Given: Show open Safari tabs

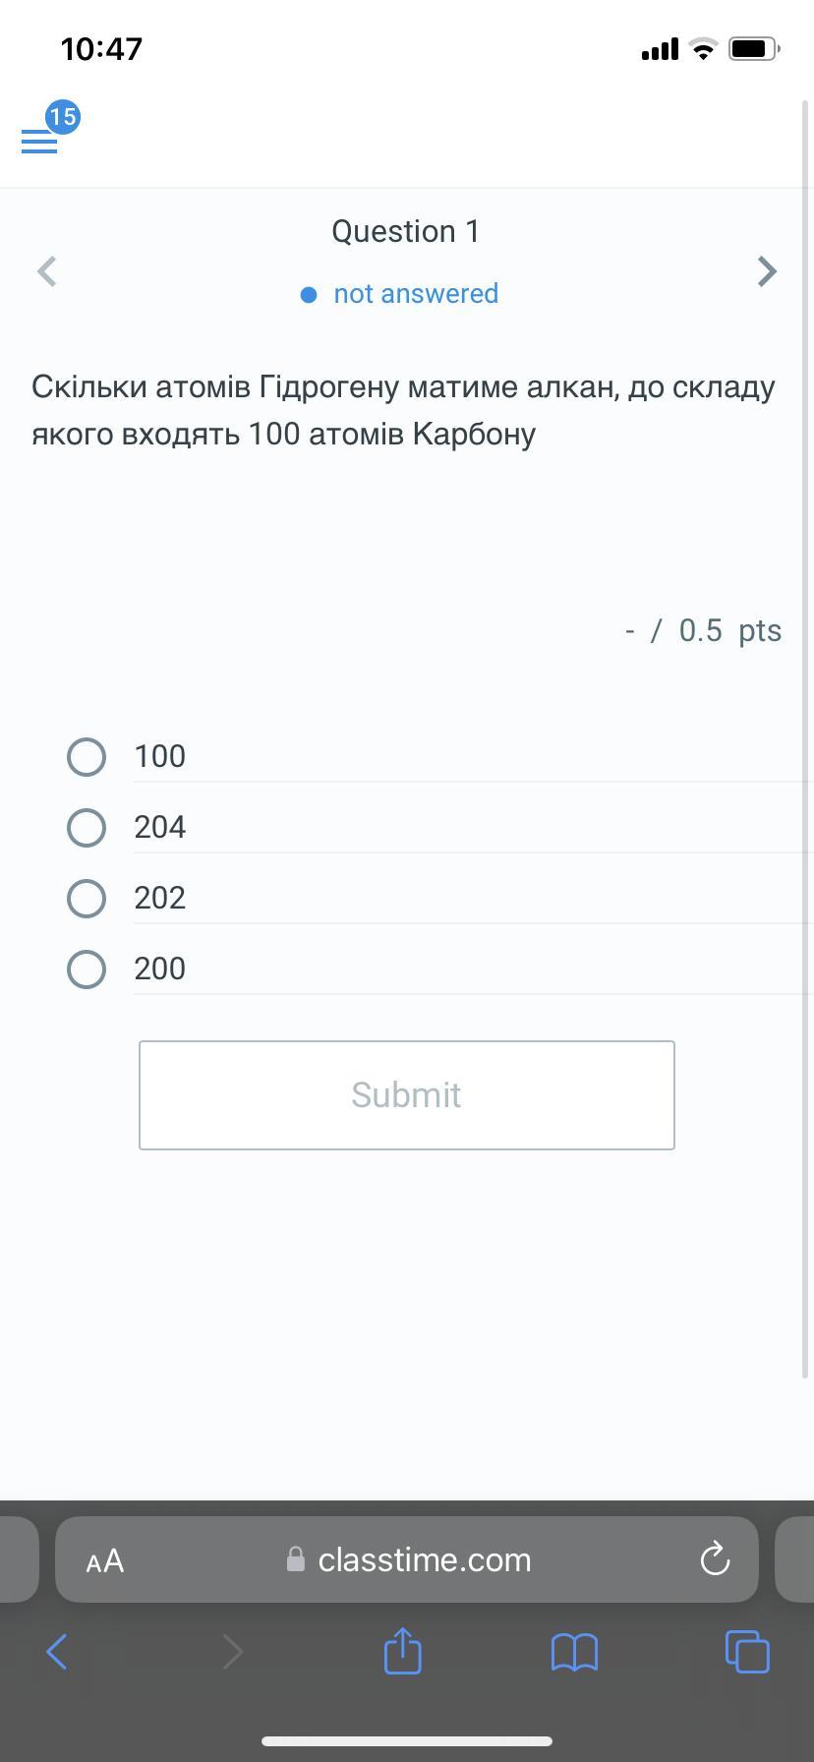Looking at the screenshot, I should (x=747, y=1651).
